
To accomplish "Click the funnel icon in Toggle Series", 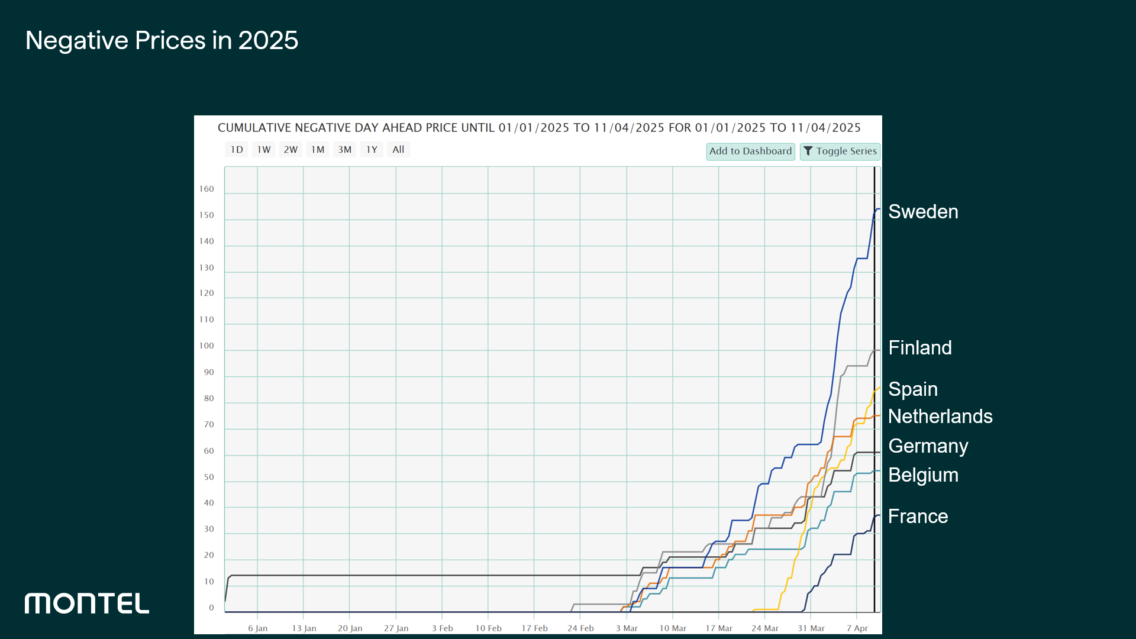I will click(x=808, y=151).
